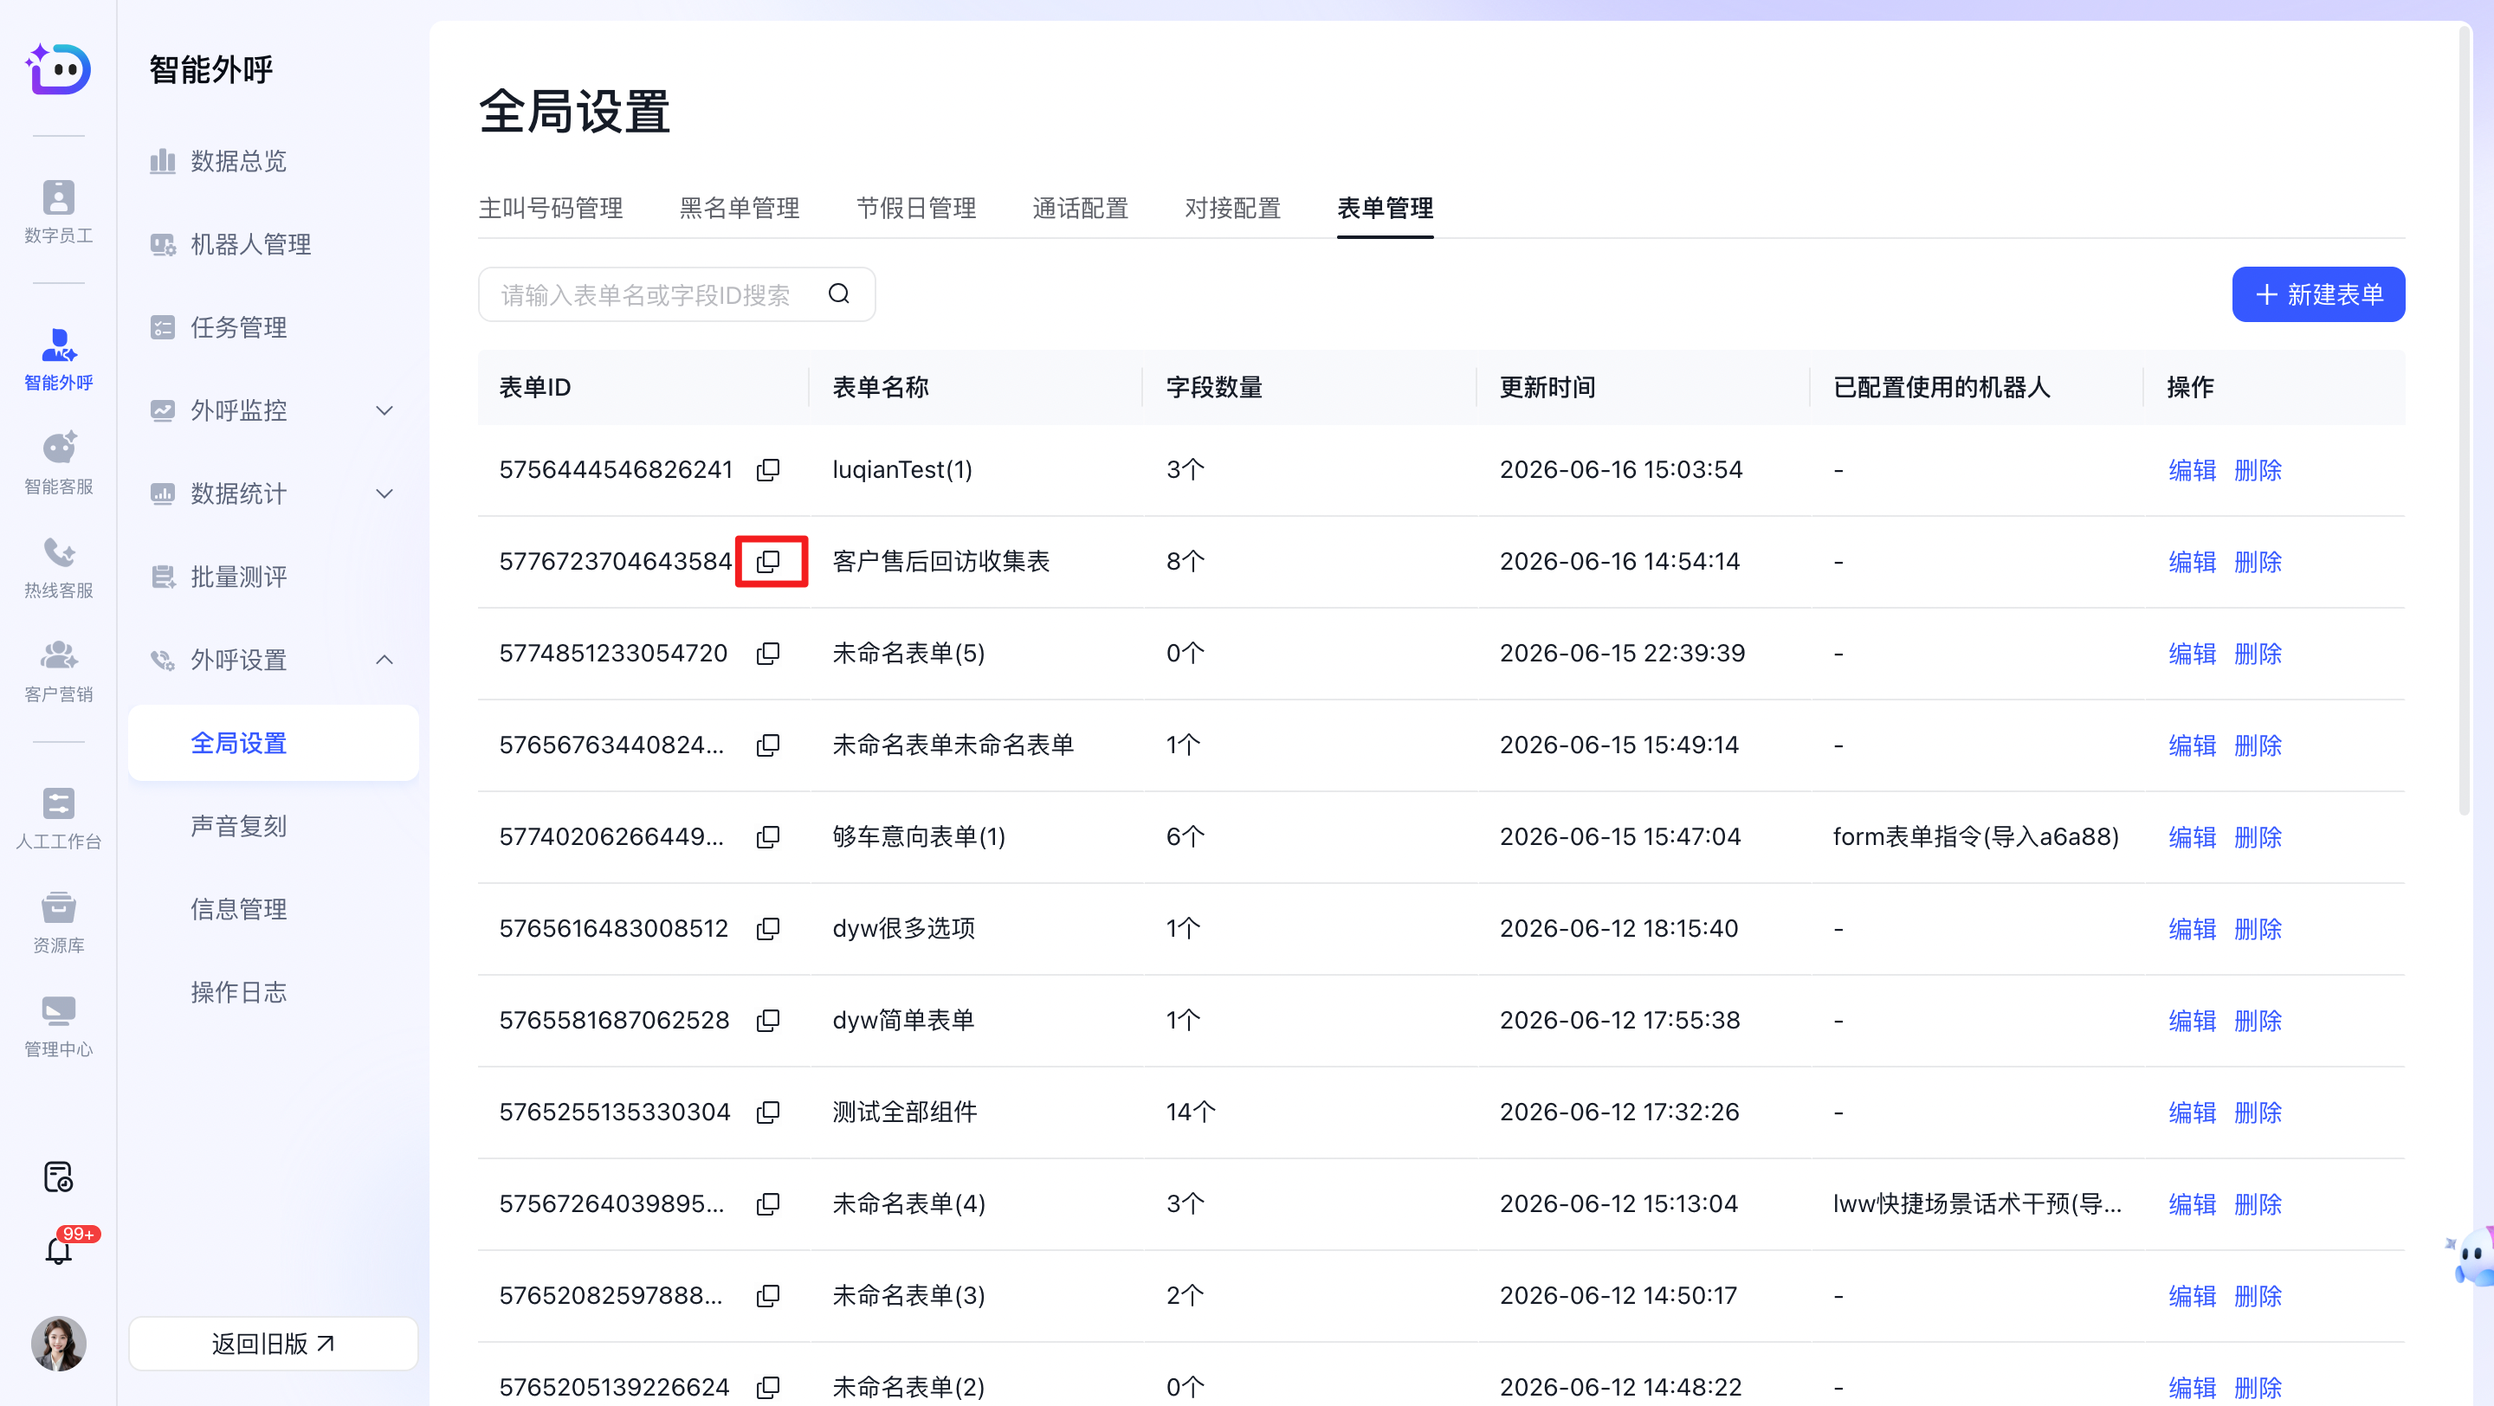Copy ID of 未命名表单(4) row
Image resolution: width=2494 pixels, height=1406 pixels.
(768, 1203)
